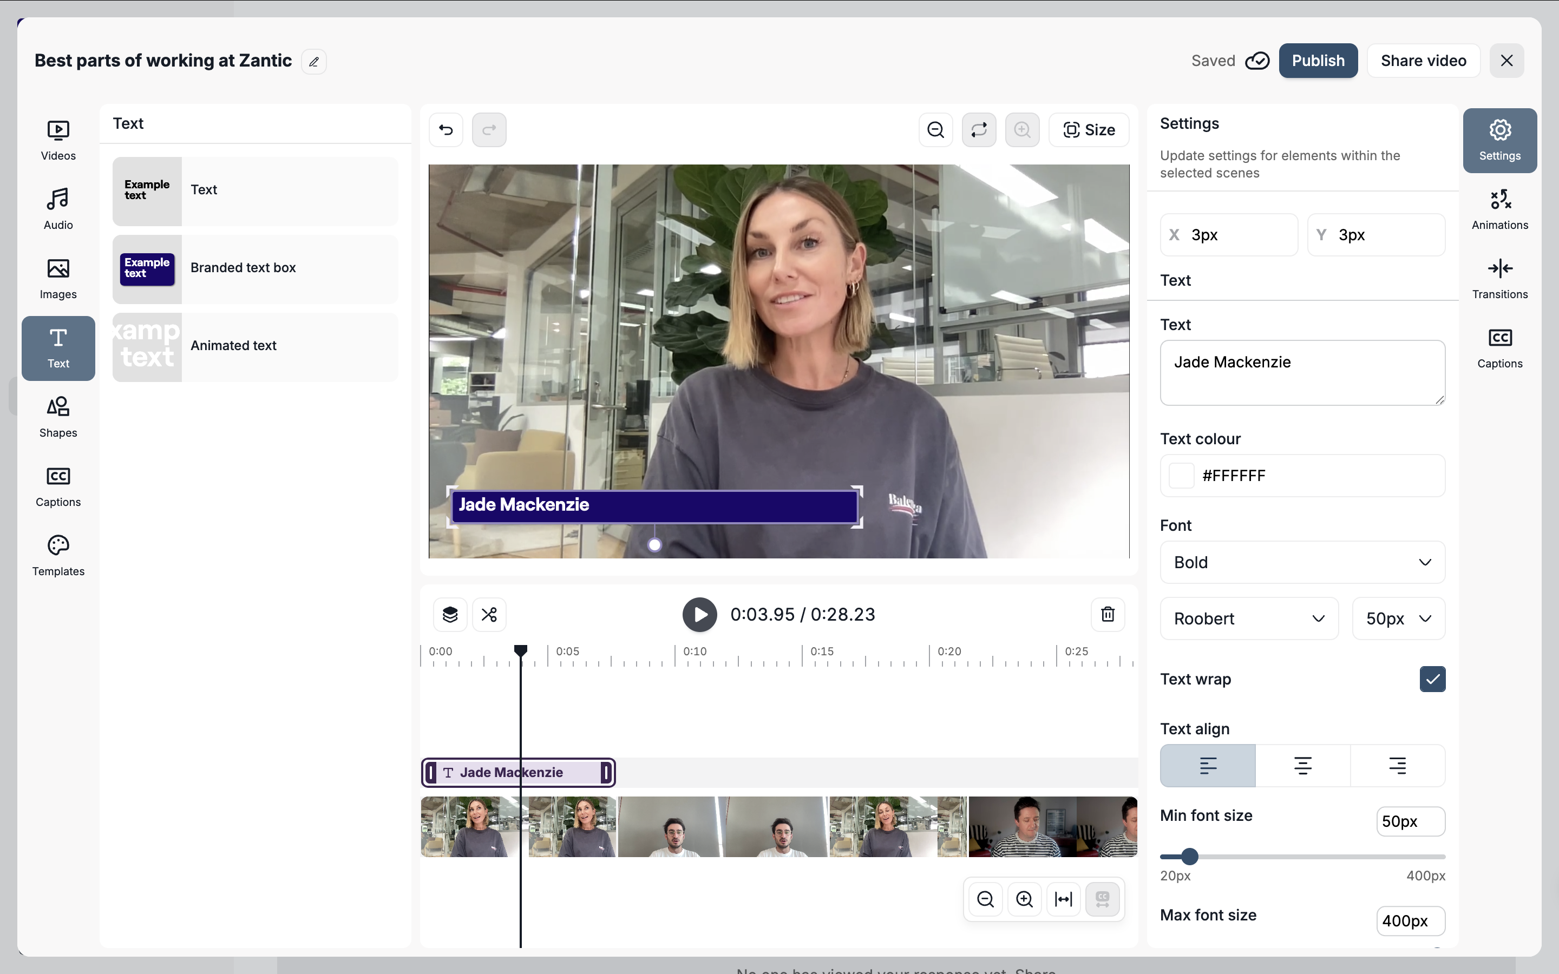Uncheck the Text wrap checkbox
Image resolution: width=1559 pixels, height=974 pixels.
1432,679
